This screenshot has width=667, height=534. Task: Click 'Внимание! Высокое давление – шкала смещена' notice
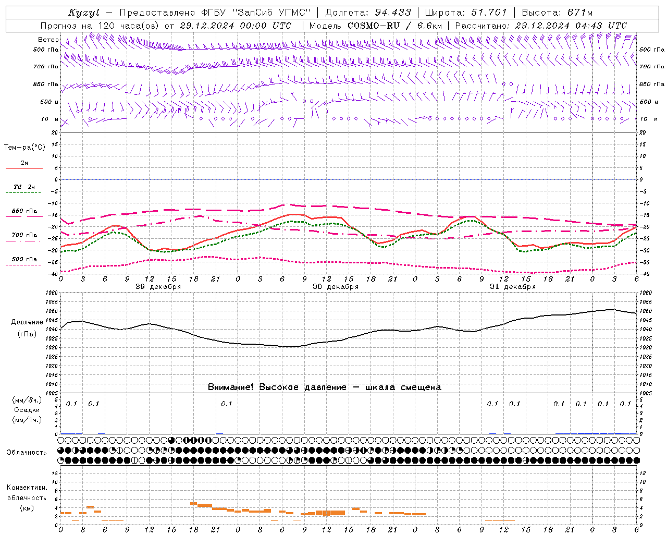coord(324,387)
